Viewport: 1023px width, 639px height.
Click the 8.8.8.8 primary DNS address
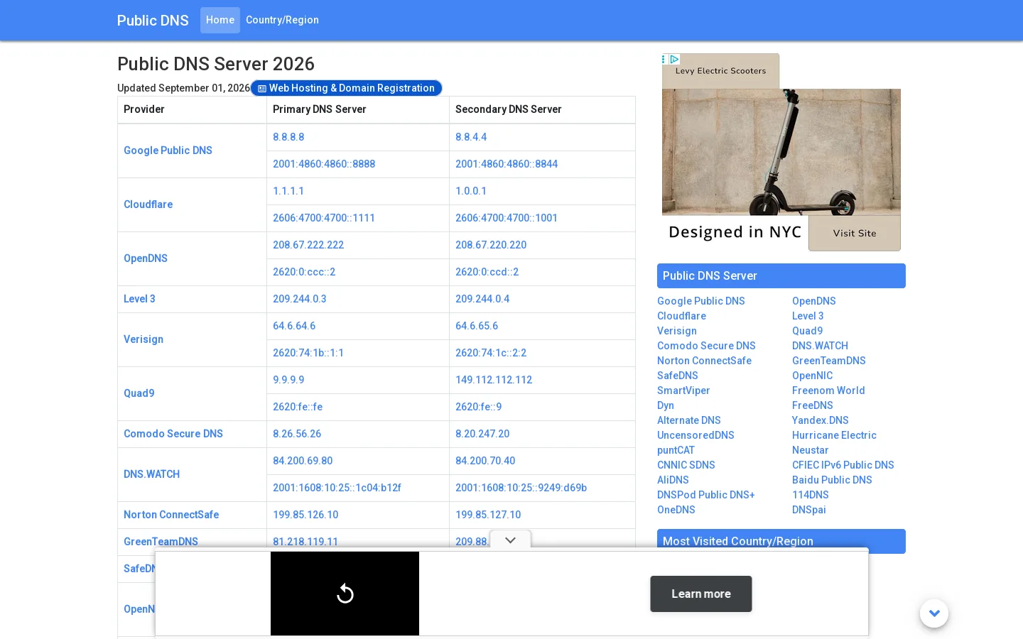coord(288,137)
